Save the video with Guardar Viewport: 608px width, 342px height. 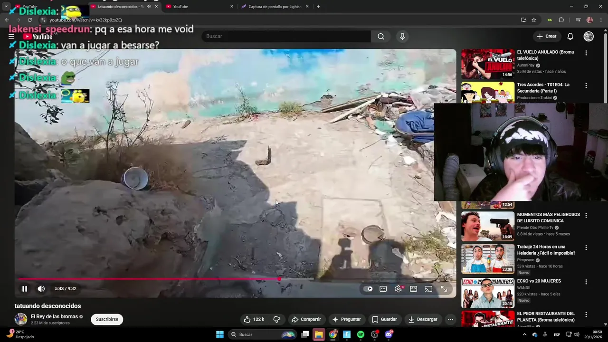point(384,319)
